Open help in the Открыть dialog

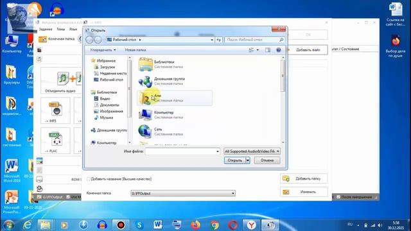pos(278,50)
